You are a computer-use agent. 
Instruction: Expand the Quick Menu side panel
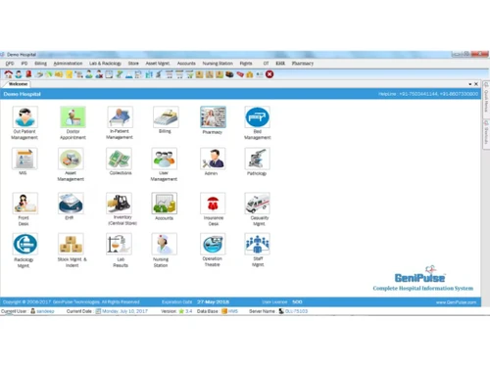[486, 99]
